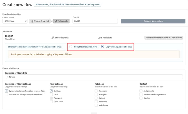Select Copy this individual flow radio

(71, 47)
